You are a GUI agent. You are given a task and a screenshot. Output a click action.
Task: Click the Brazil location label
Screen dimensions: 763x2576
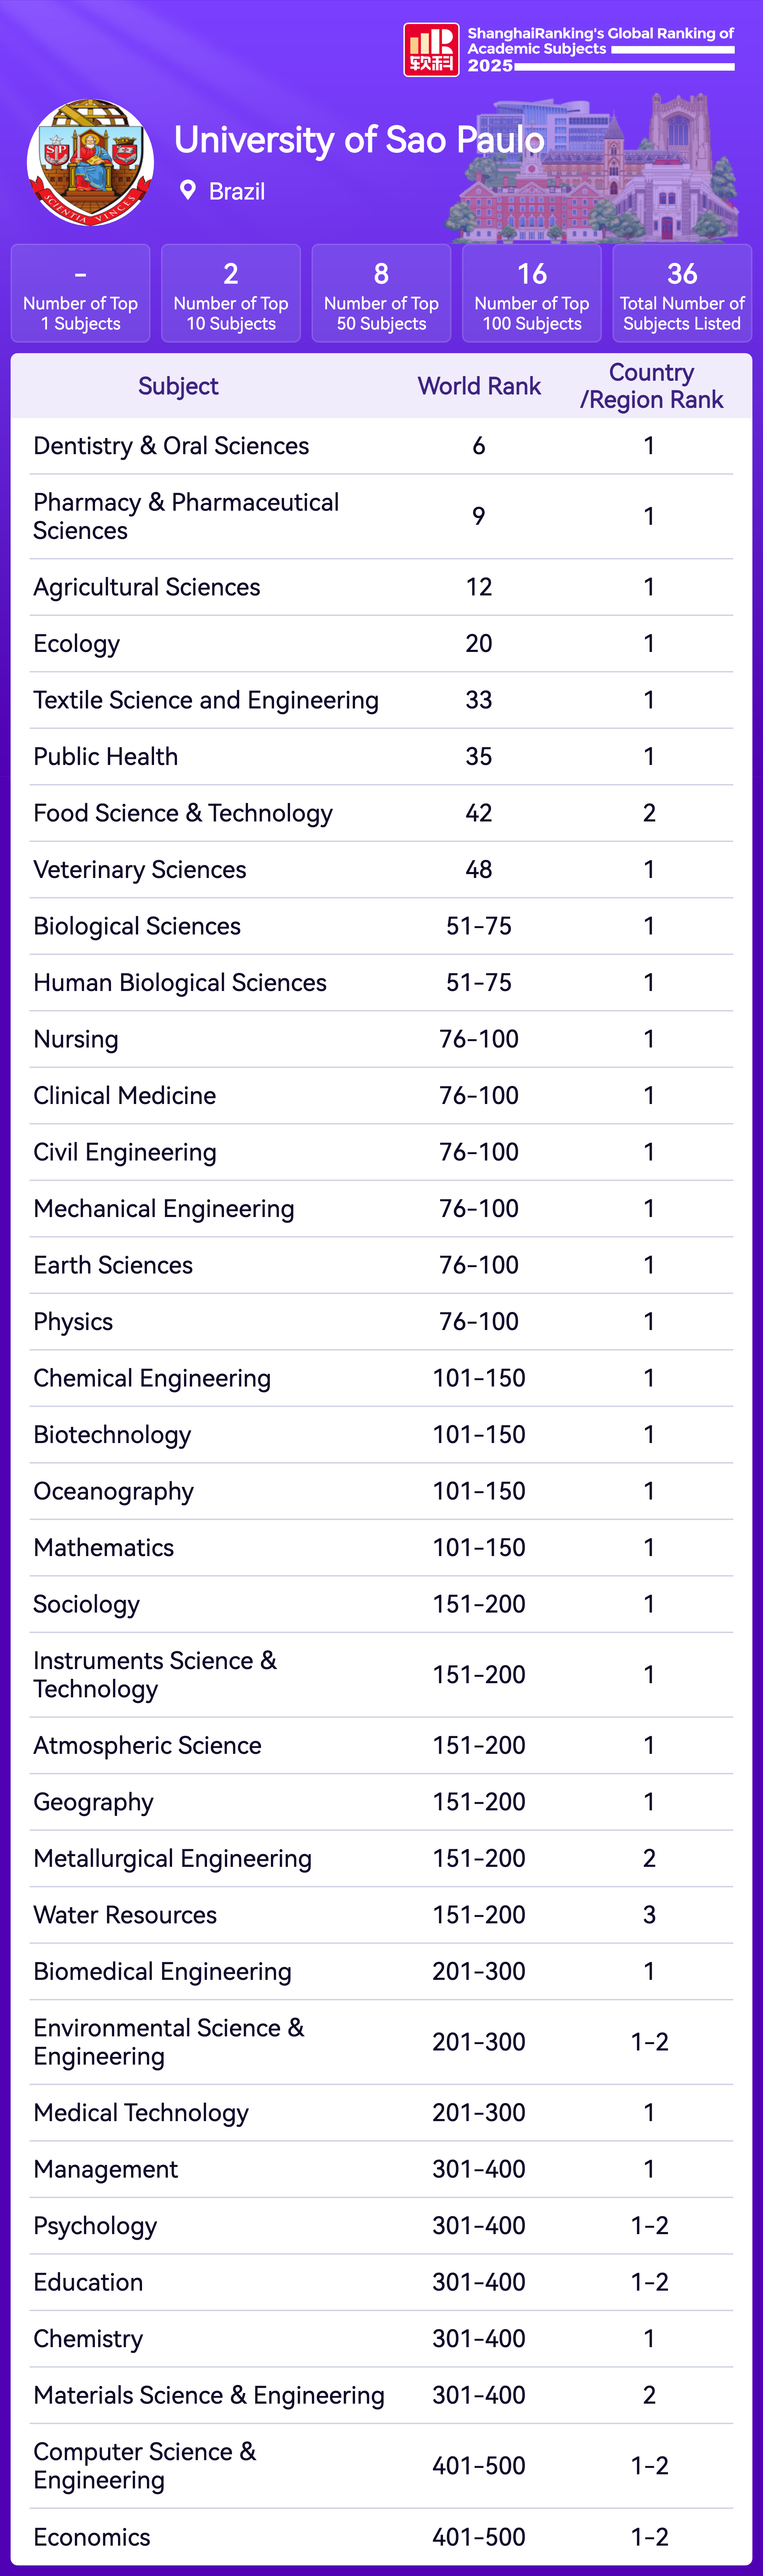coord(237,191)
